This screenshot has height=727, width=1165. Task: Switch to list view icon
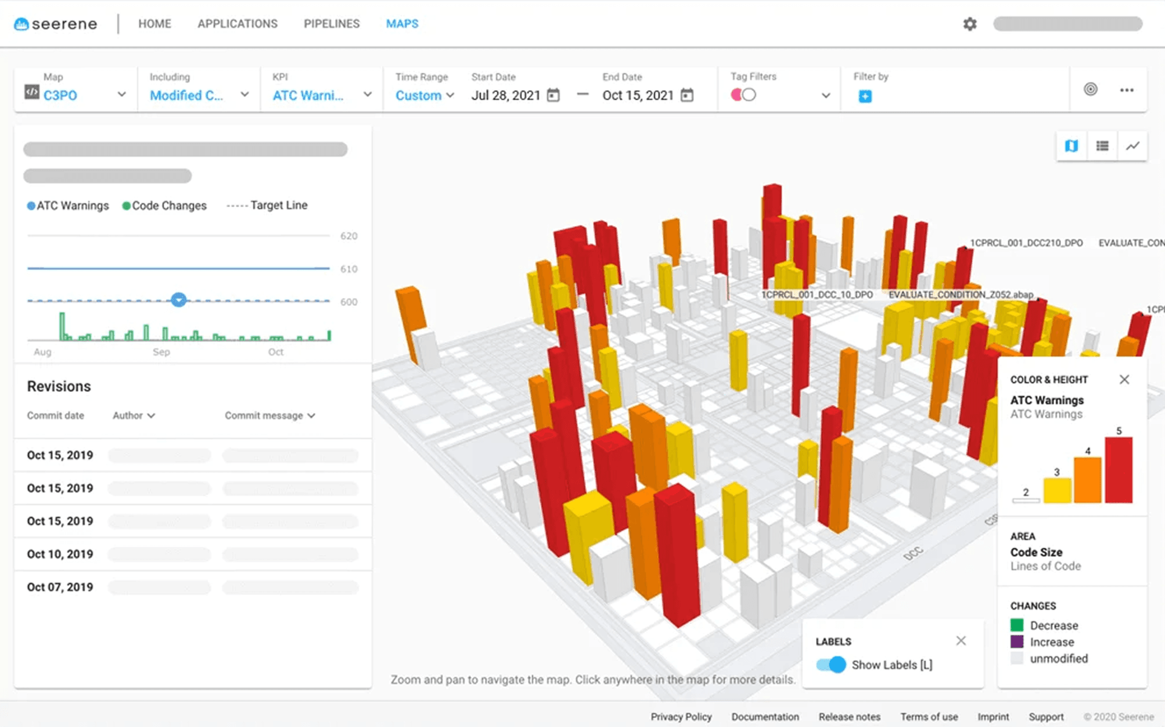[1102, 146]
